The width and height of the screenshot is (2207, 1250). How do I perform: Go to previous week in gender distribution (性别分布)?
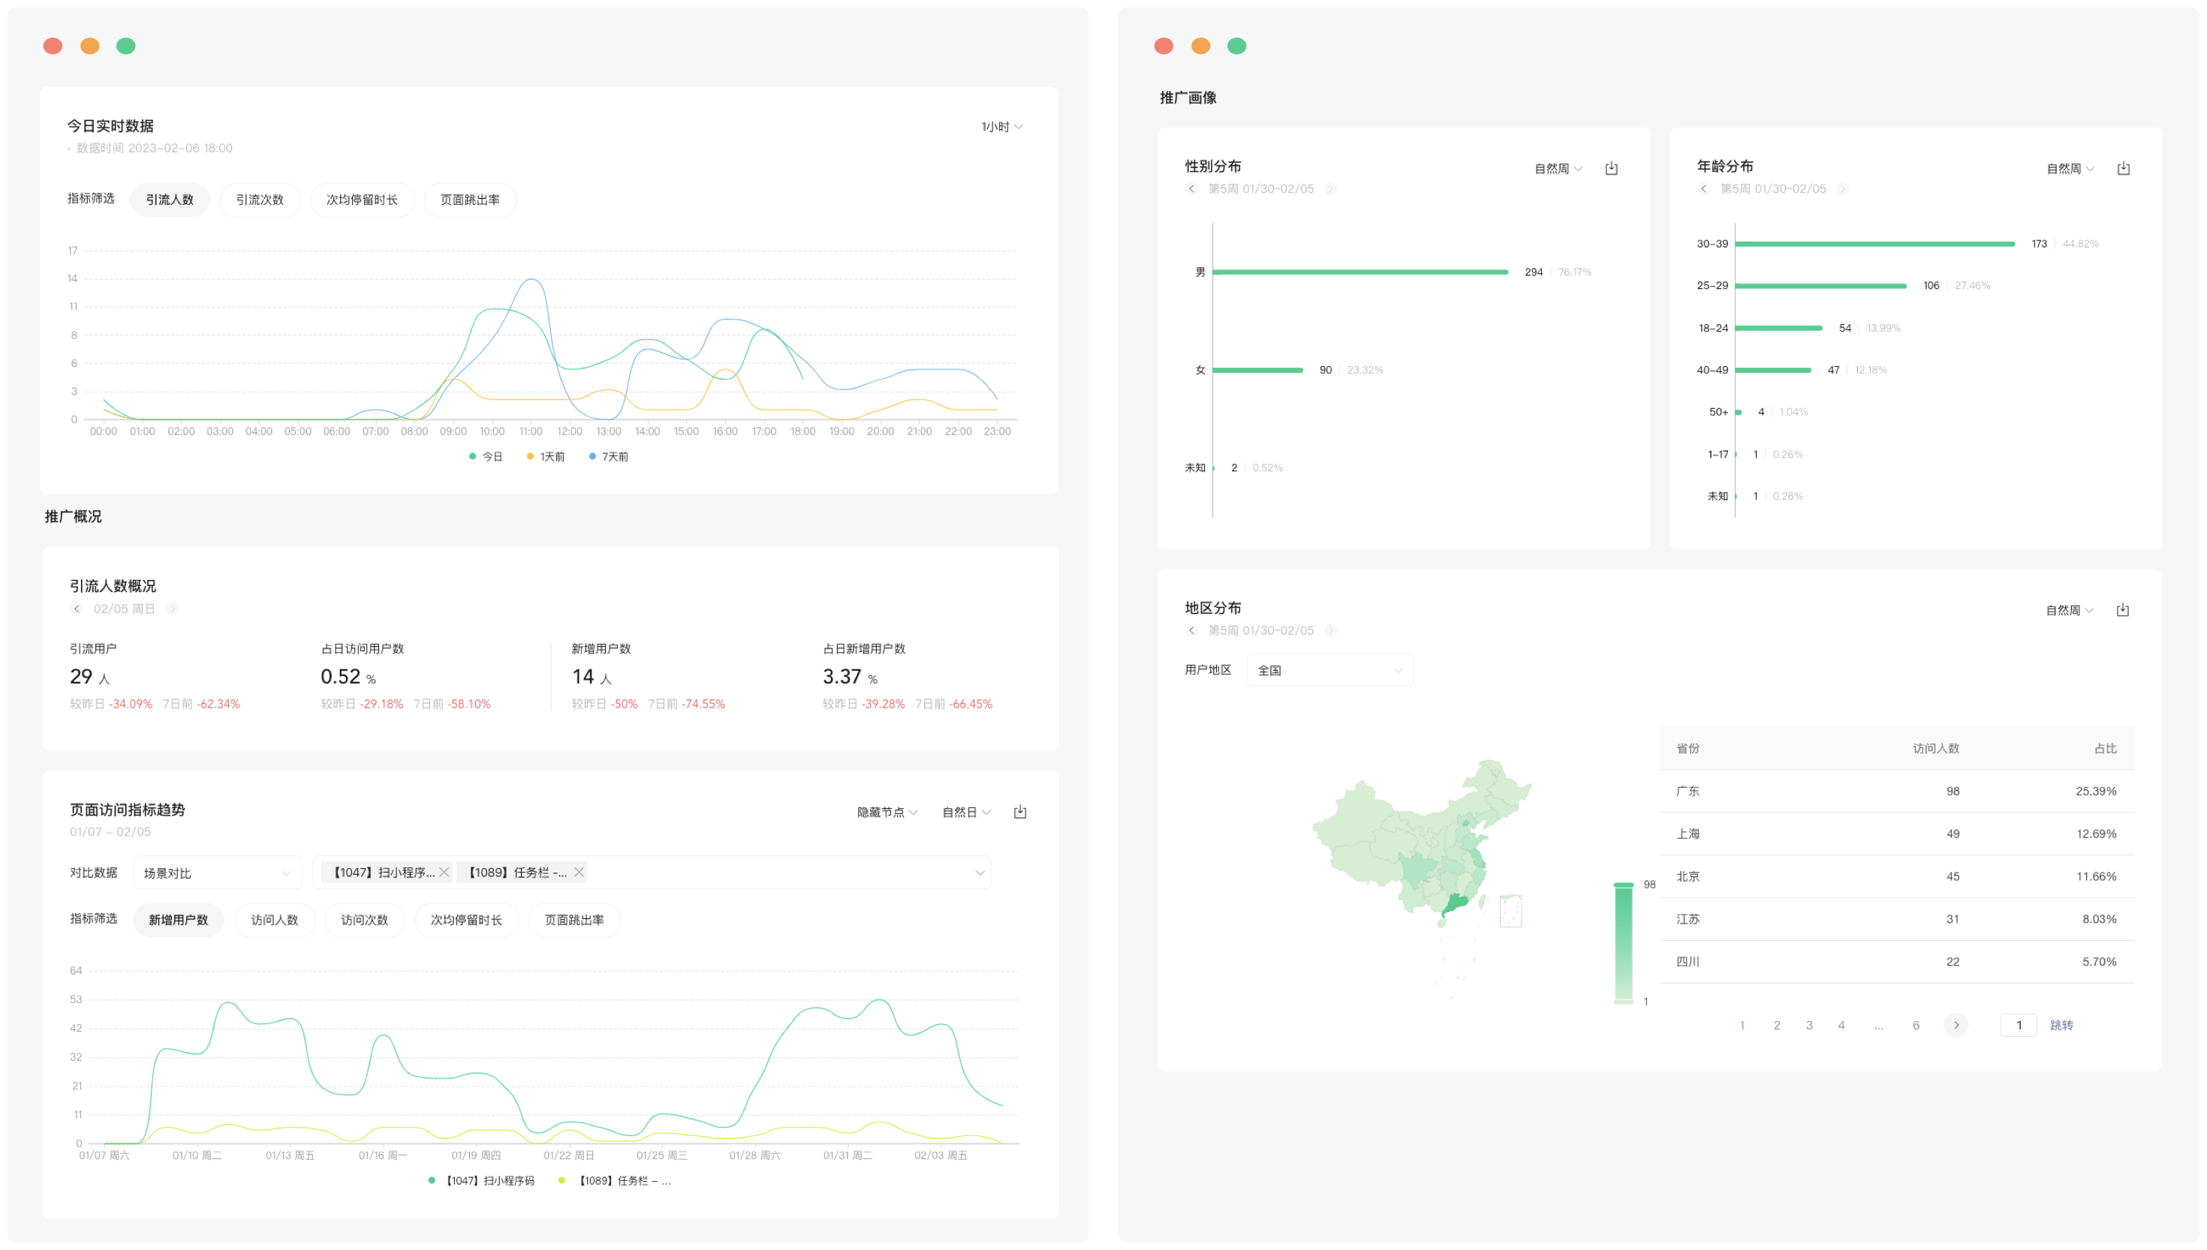(x=1191, y=189)
